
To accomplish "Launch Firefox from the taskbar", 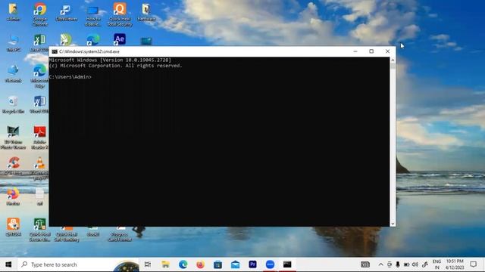I will coord(200,264).
